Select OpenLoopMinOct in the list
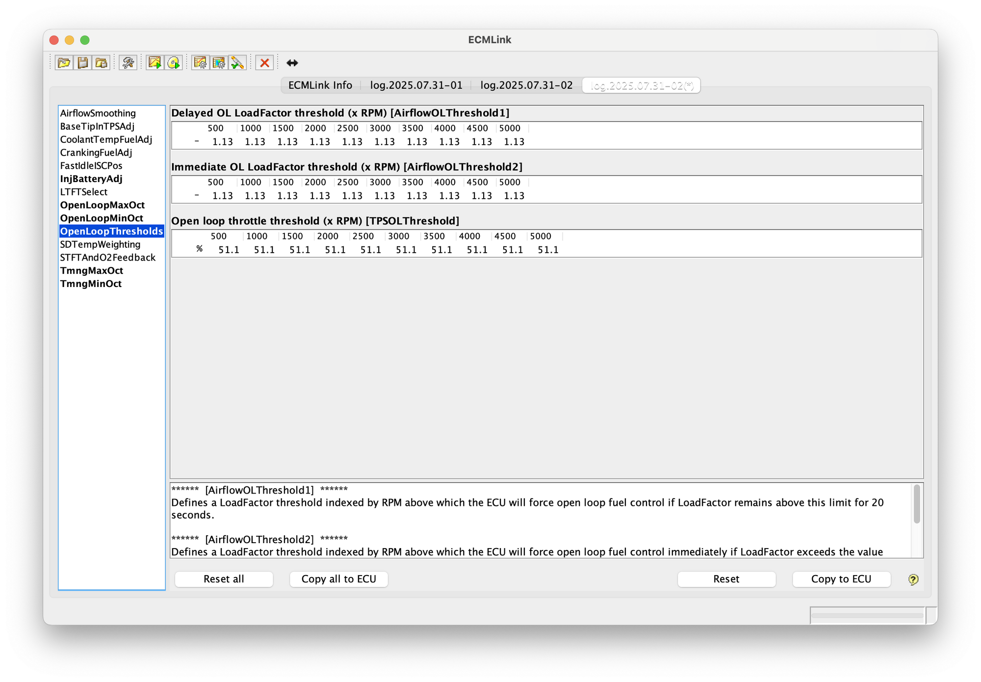The width and height of the screenshot is (981, 682). tap(112, 218)
